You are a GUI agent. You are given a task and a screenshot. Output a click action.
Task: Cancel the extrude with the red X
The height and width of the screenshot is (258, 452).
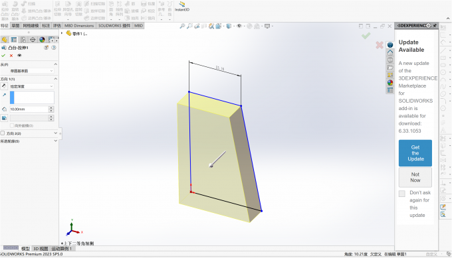point(11,56)
